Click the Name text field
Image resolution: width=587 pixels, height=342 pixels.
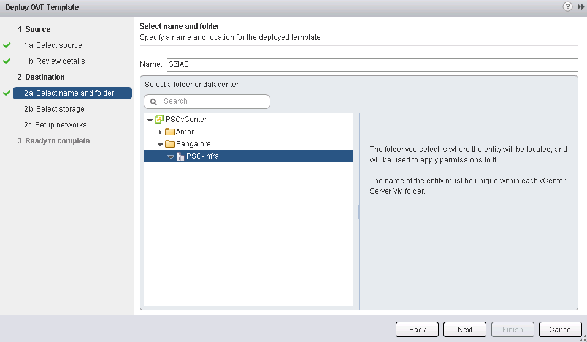[x=371, y=64]
